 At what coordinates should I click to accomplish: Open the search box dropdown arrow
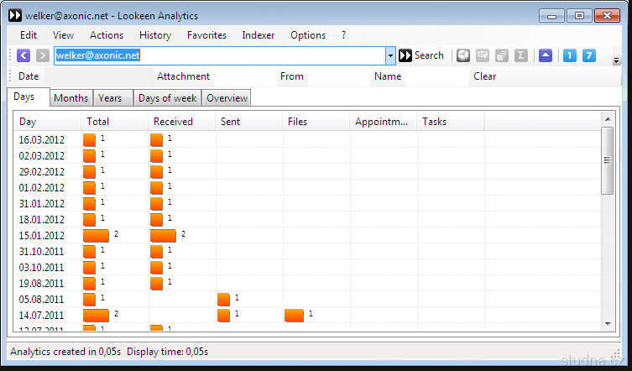[x=390, y=55]
